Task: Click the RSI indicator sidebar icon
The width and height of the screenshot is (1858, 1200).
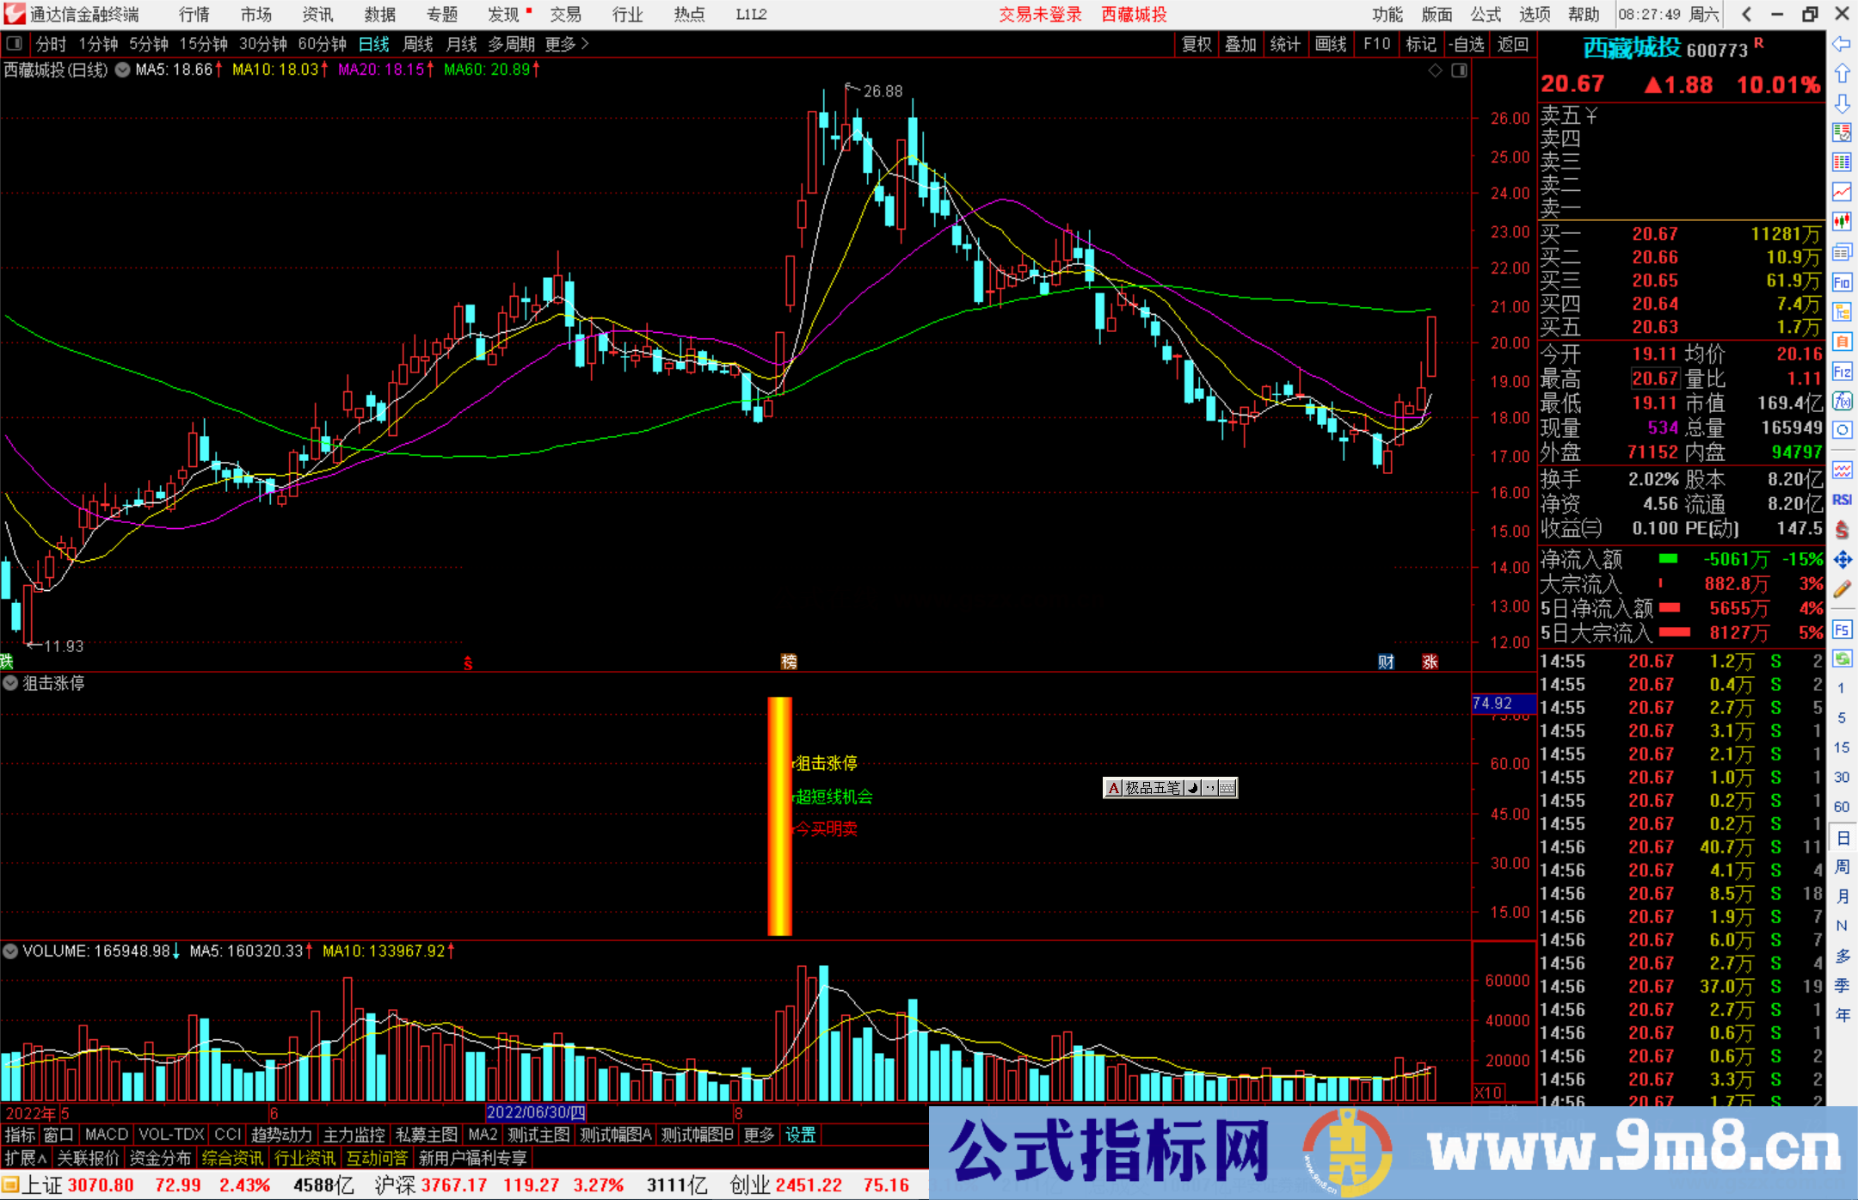Action: coord(1842,500)
